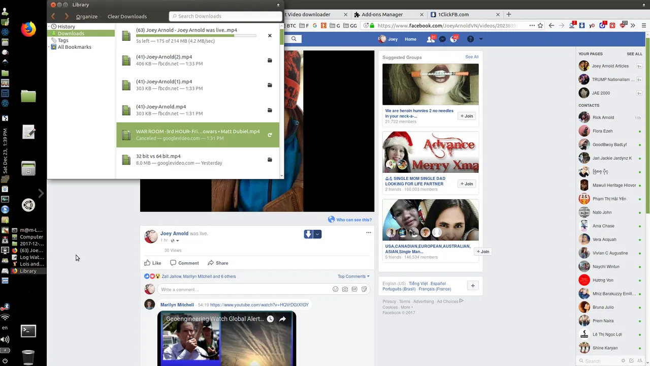
Task: Open Joey profile in Facebook header
Action: [388, 39]
